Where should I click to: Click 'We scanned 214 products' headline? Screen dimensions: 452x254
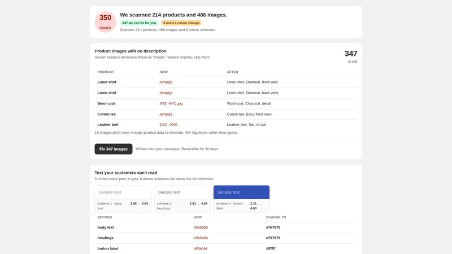pos(173,15)
